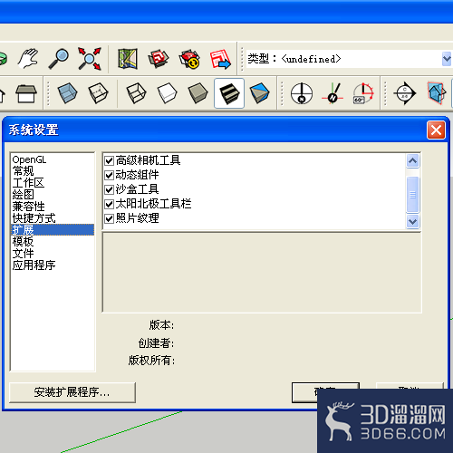Click the scroll down arrow in extensions list
This screenshot has height=453, width=453.
click(x=412, y=221)
